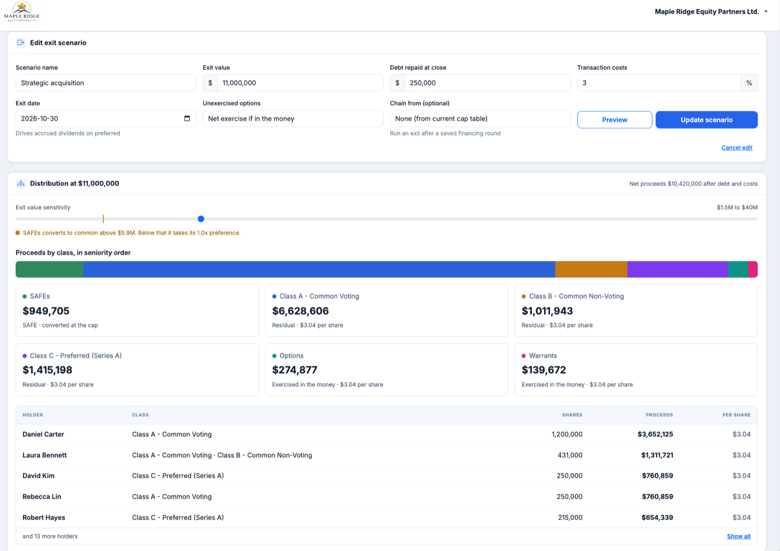
Task: Click the teal Options bar segment
Action: 738,270
